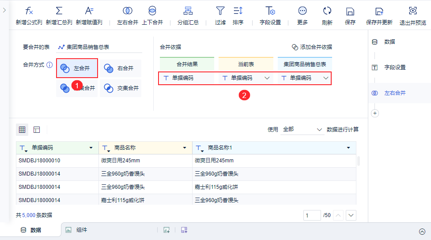Click the table vertical scrollbar
This screenshot has width=431, height=240.
tap(359, 161)
